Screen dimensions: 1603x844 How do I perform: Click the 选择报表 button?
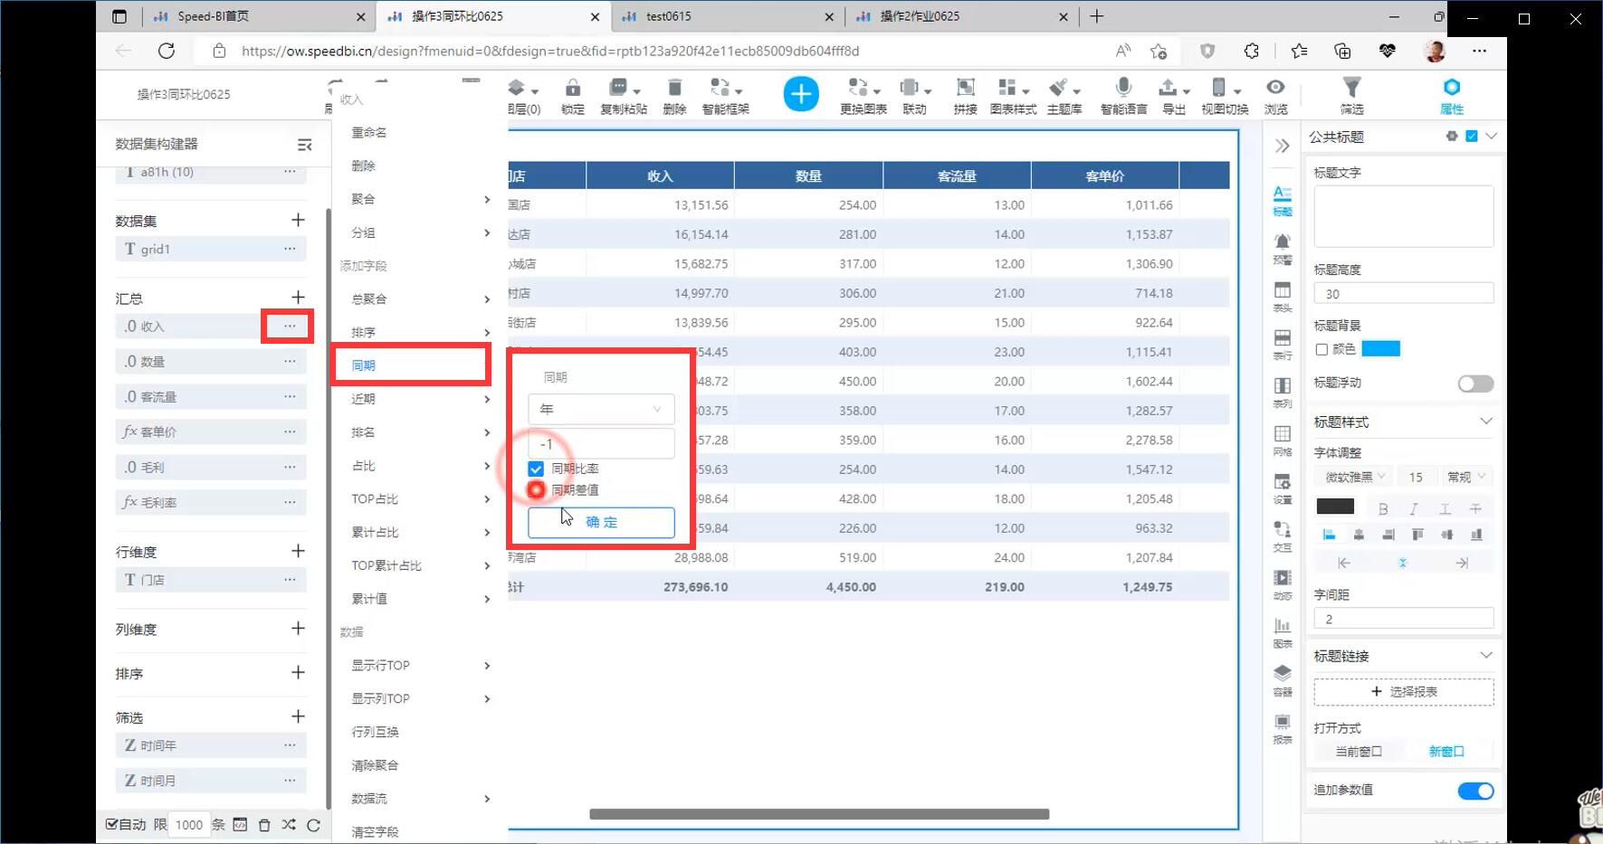click(x=1403, y=692)
